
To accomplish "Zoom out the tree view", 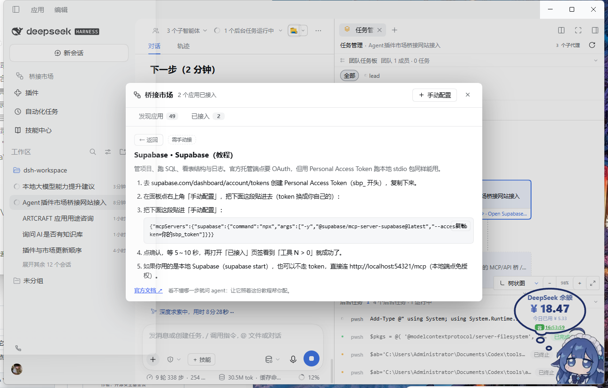I will [549, 283].
